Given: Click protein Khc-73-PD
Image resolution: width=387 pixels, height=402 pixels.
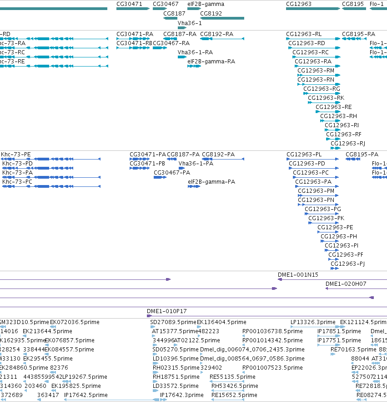Looking at the screenshot, I should [17, 164].
